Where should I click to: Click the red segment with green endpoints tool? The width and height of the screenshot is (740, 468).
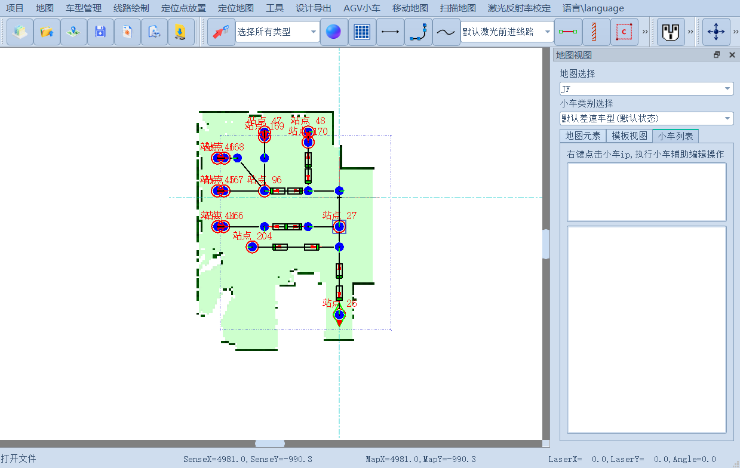pyautogui.click(x=568, y=32)
